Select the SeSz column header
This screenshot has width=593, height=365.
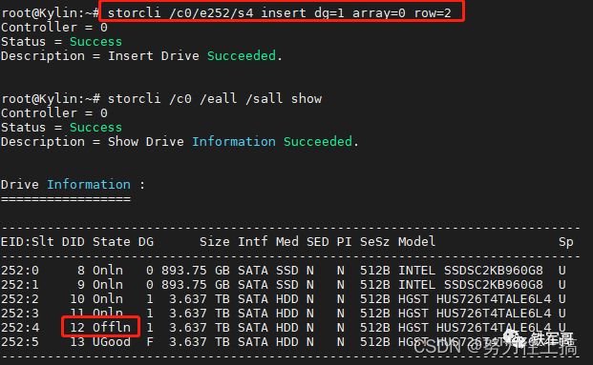[x=374, y=241]
